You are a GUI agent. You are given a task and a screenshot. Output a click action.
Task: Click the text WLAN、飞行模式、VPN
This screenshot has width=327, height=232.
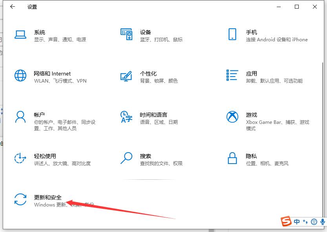pos(60,81)
